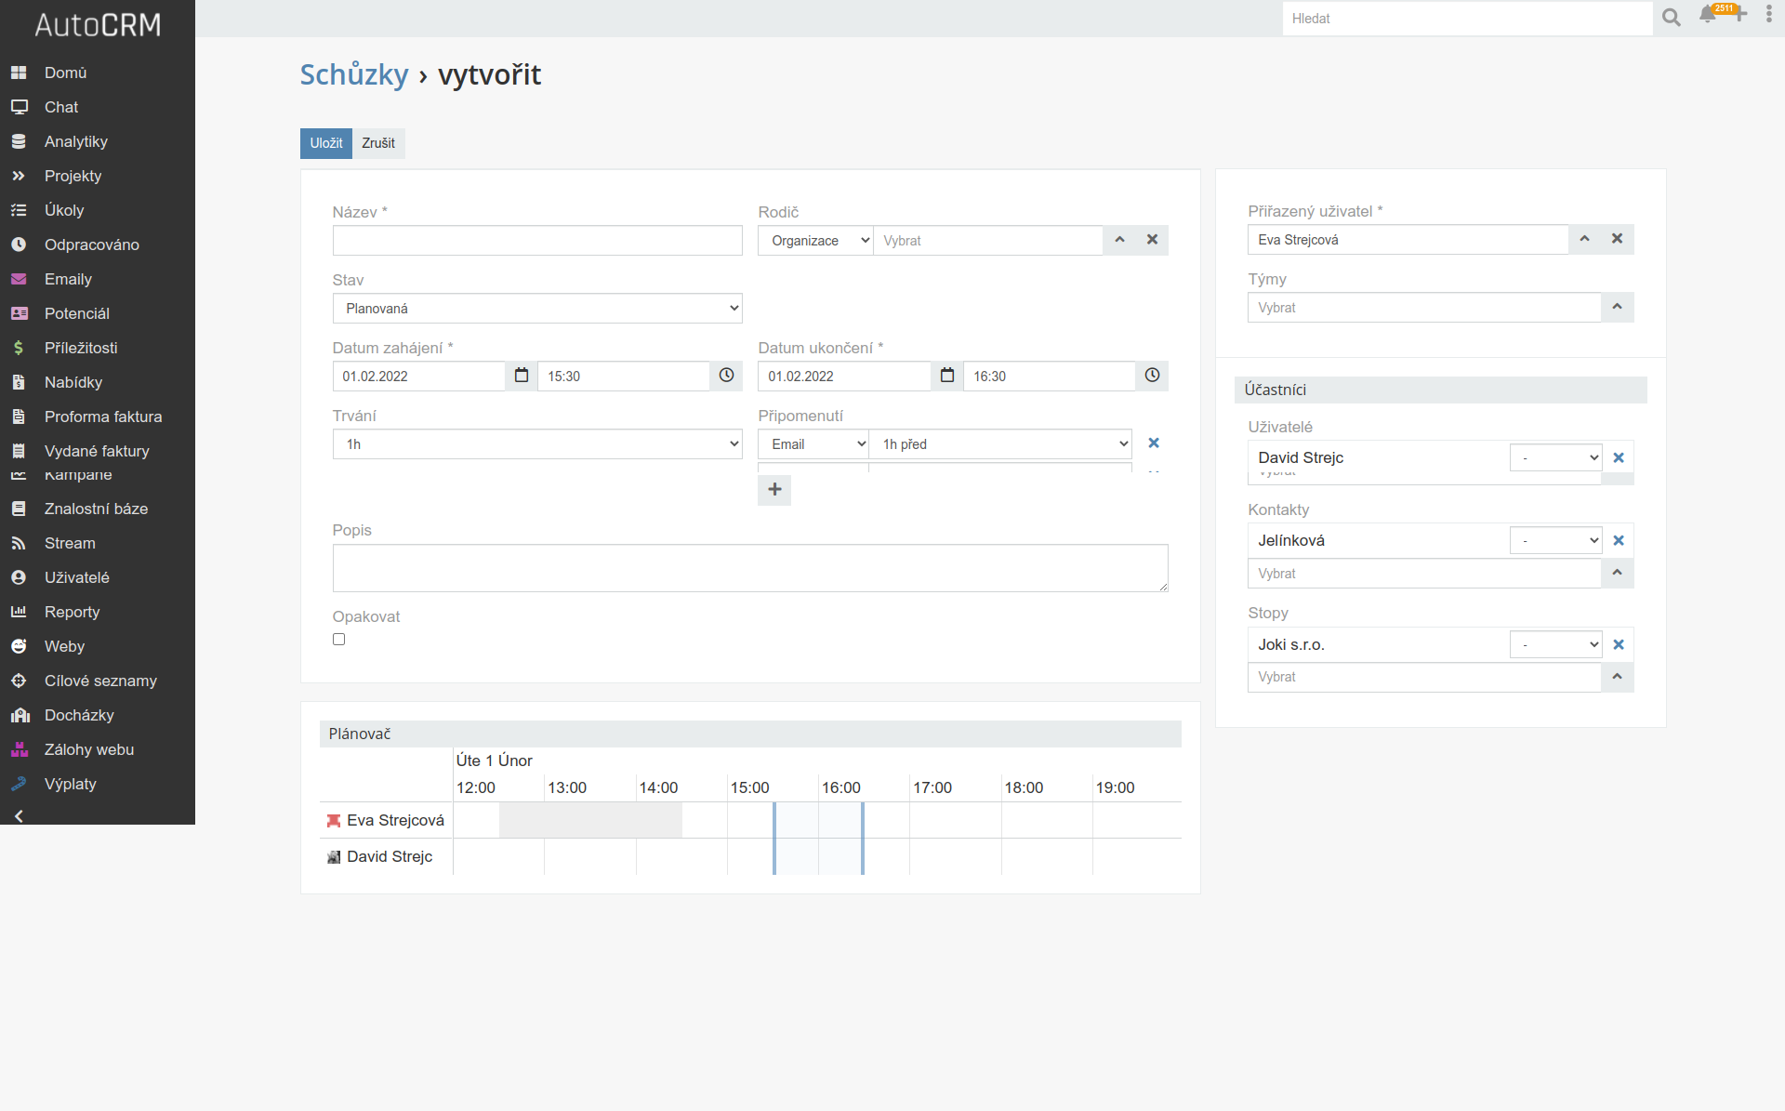
Task: Click the Domů sidebar icon
Action: (x=20, y=72)
